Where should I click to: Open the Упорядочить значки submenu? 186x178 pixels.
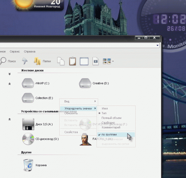pos(78,108)
